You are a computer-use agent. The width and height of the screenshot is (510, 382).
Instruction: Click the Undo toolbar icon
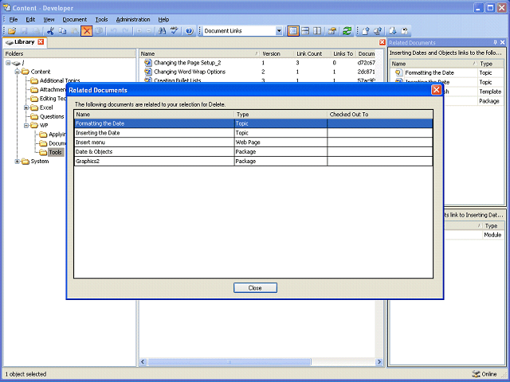click(x=113, y=31)
